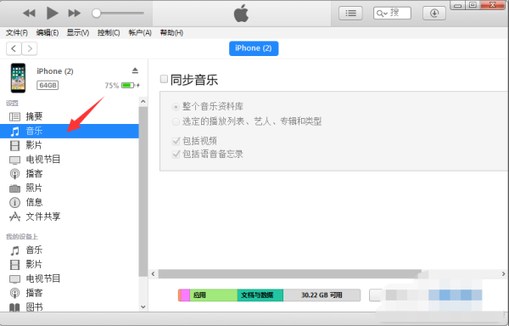Open 信息 in the settings sidebar
The height and width of the screenshot is (326, 509).
tap(70, 202)
